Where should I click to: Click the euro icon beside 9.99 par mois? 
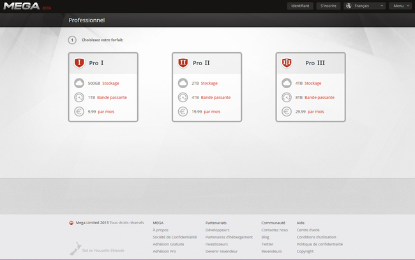pyautogui.click(x=79, y=112)
